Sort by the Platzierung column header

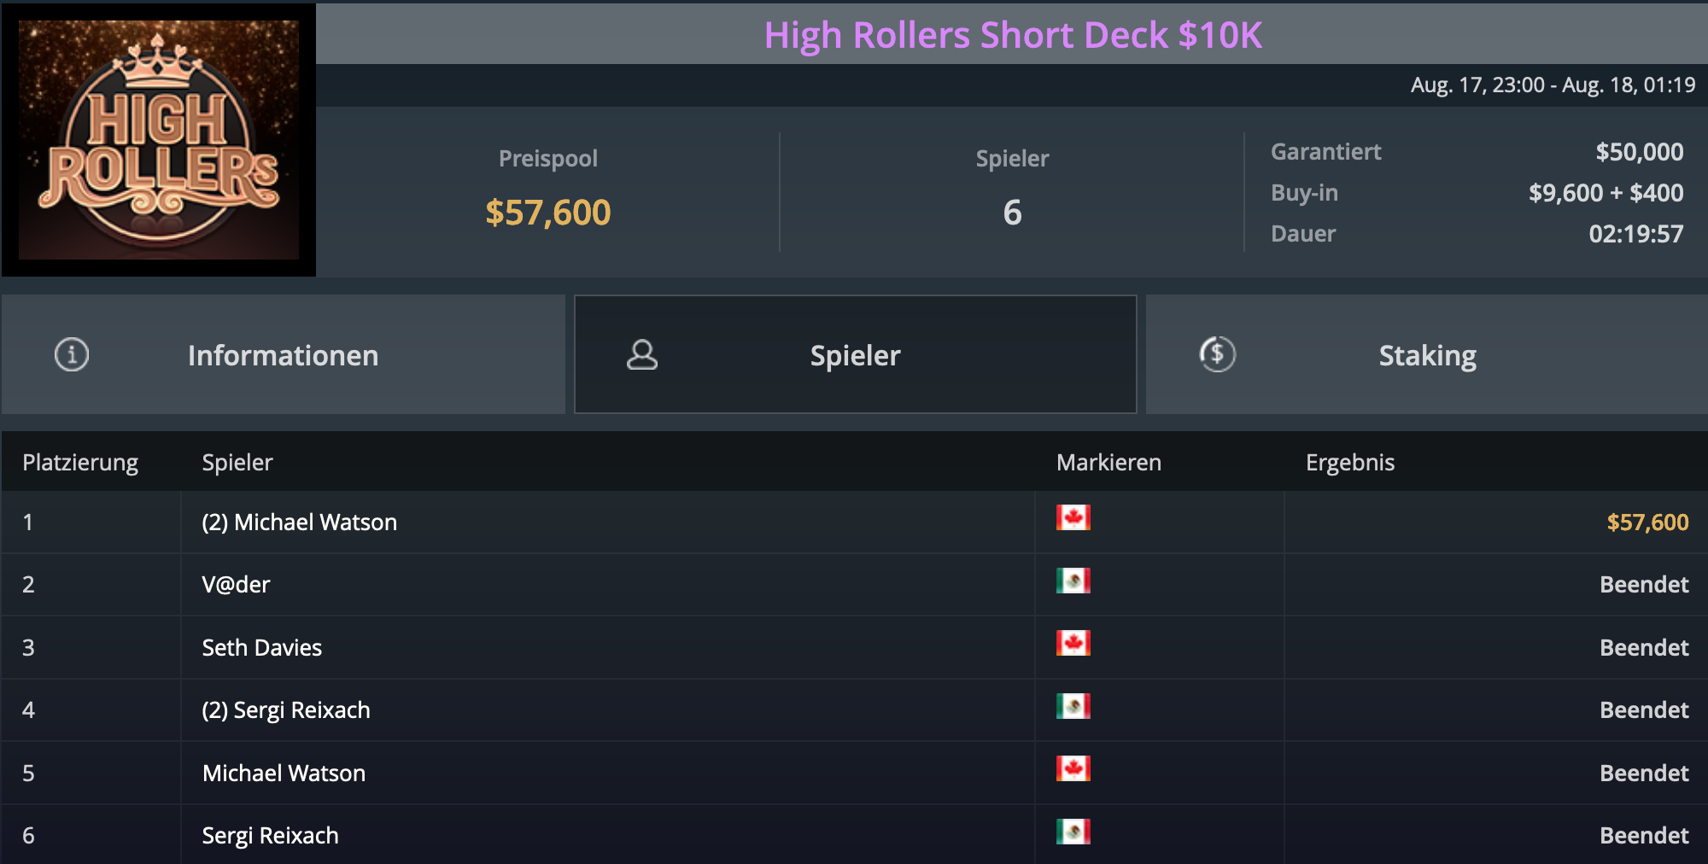(80, 463)
